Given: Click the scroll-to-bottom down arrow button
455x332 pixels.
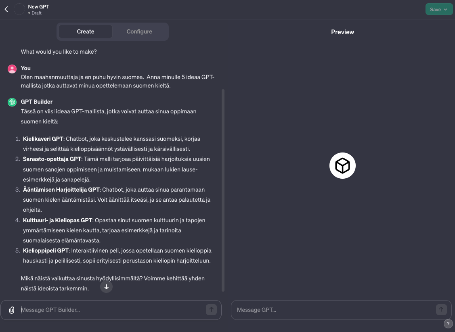Looking at the screenshot, I should point(107,287).
